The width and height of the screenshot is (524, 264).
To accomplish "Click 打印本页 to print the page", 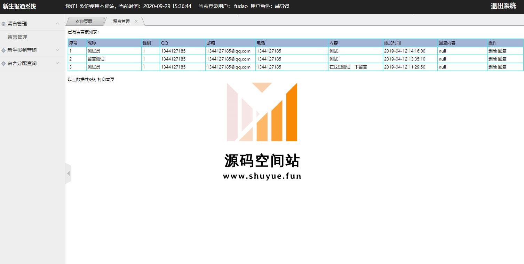I will tap(106, 79).
